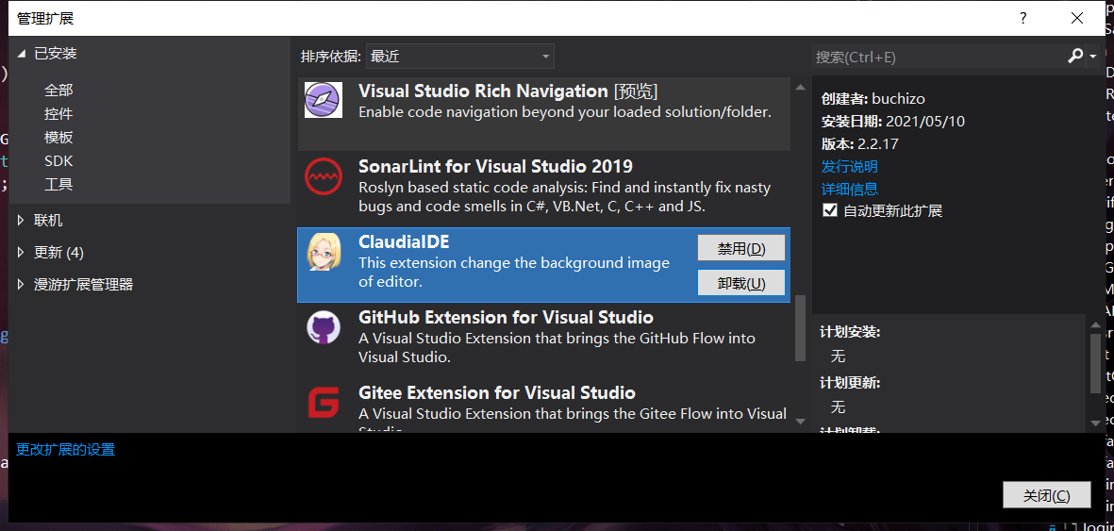
Task: Open the 发行说明 release notes link
Action: click(x=850, y=166)
